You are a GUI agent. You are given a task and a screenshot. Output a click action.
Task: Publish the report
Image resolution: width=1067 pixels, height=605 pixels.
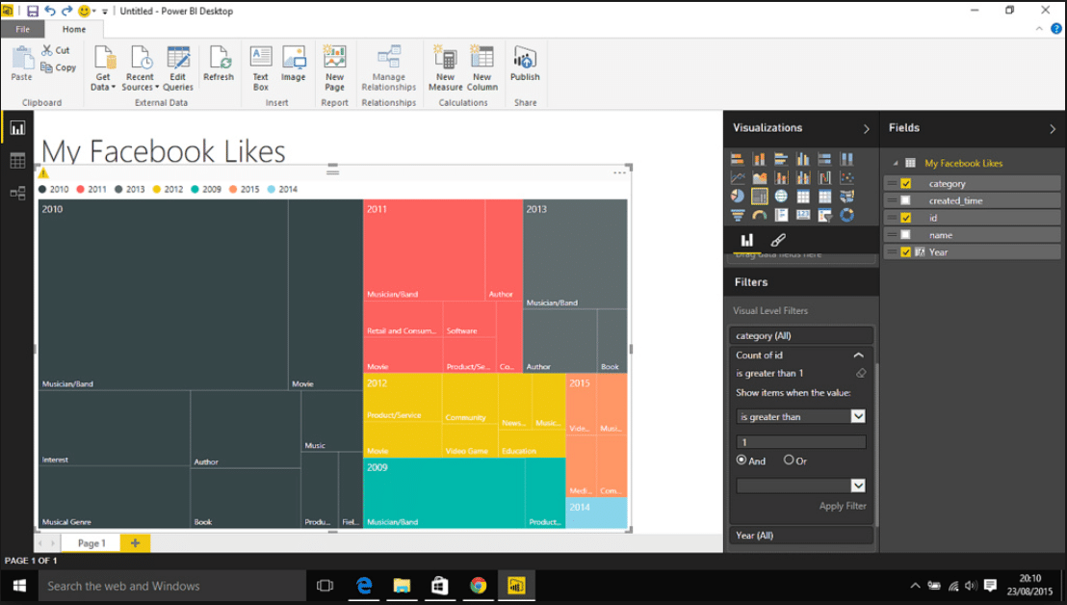tap(526, 64)
